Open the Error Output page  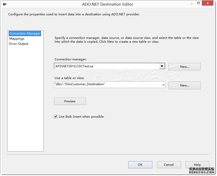click(x=19, y=44)
